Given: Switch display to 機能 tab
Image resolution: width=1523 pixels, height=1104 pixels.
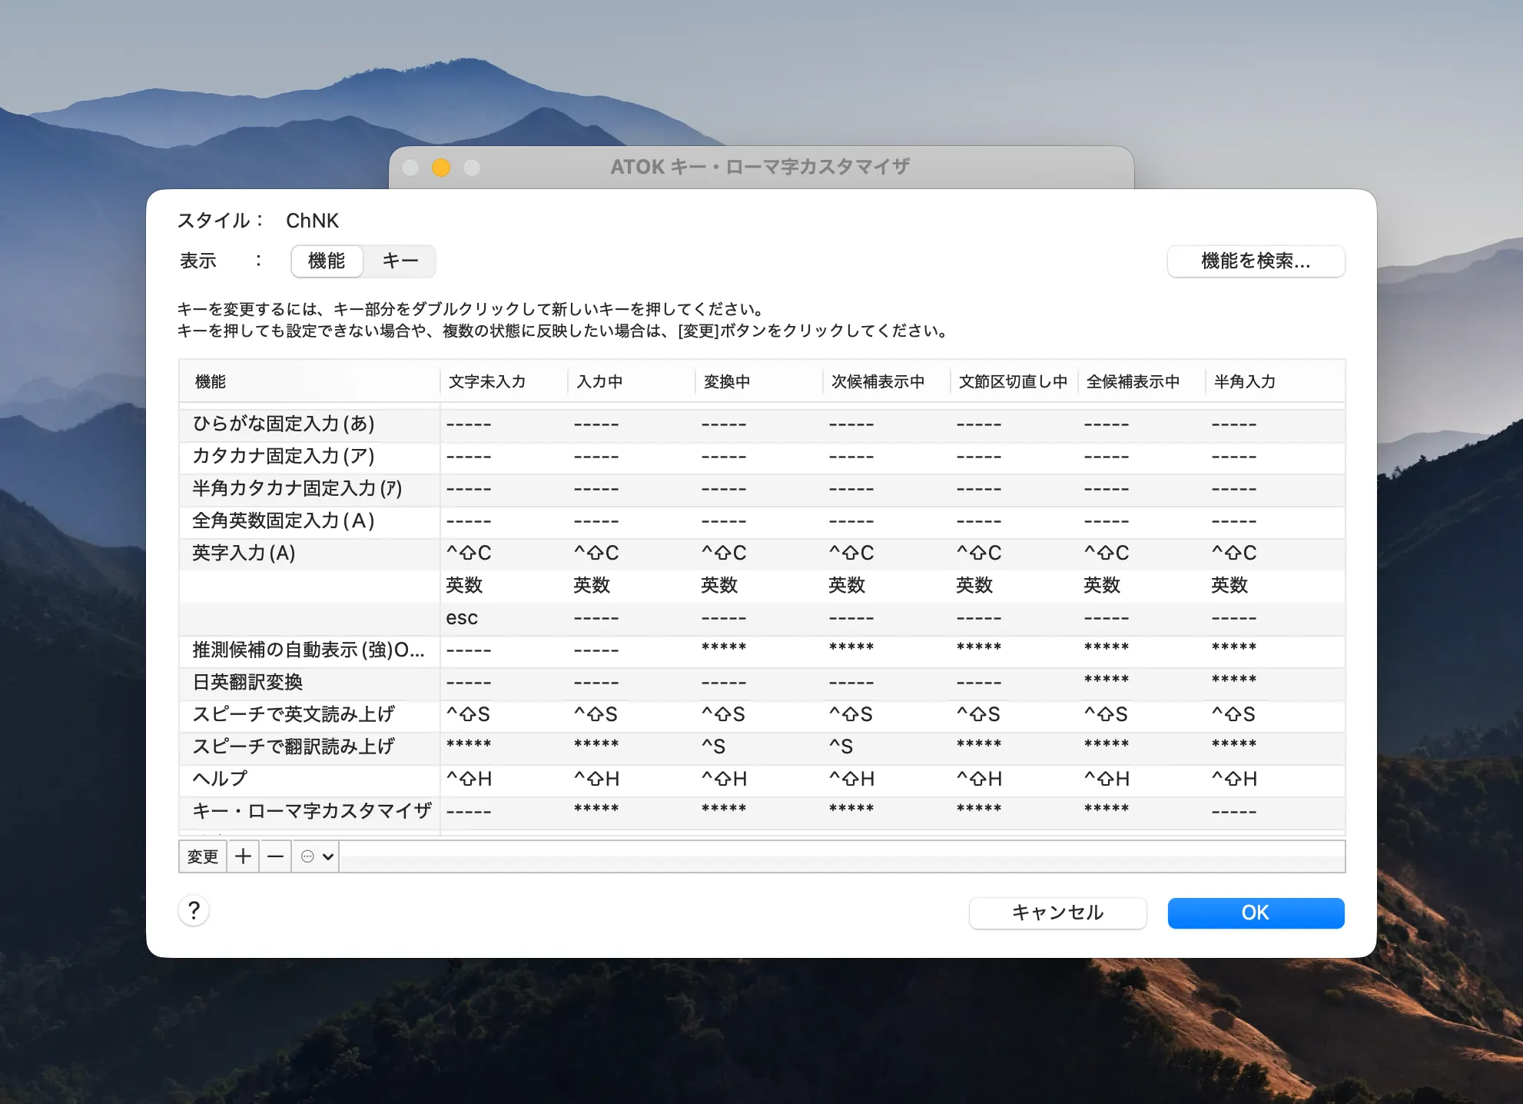Looking at the screenshot, I should [327, 261].
